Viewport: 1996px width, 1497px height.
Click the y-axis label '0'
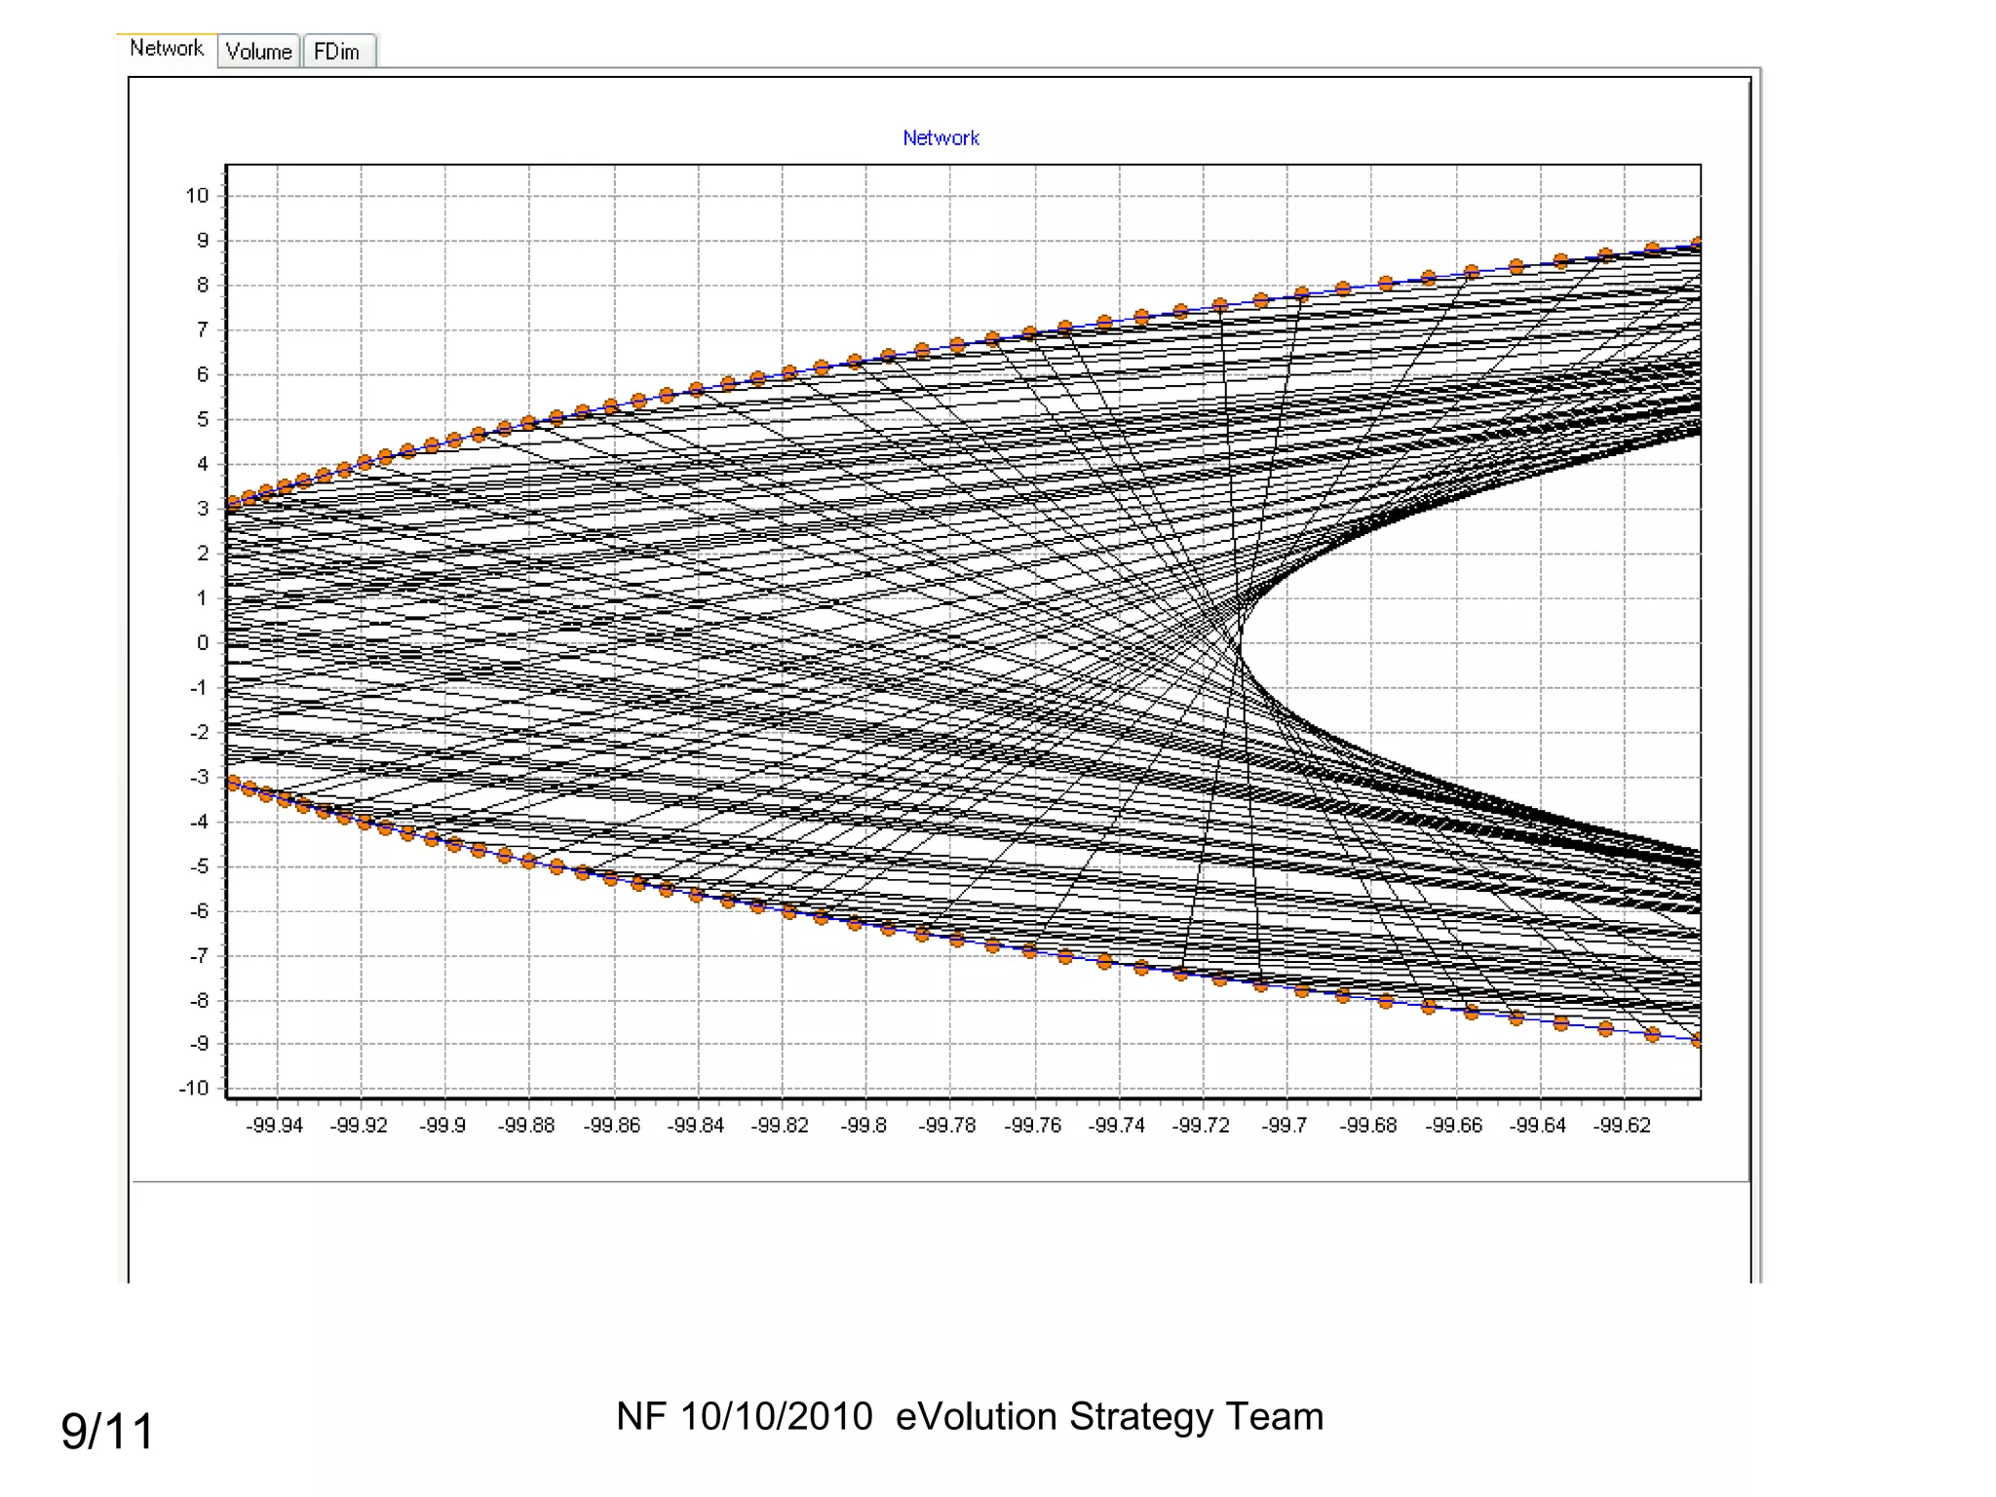[203, 642]
